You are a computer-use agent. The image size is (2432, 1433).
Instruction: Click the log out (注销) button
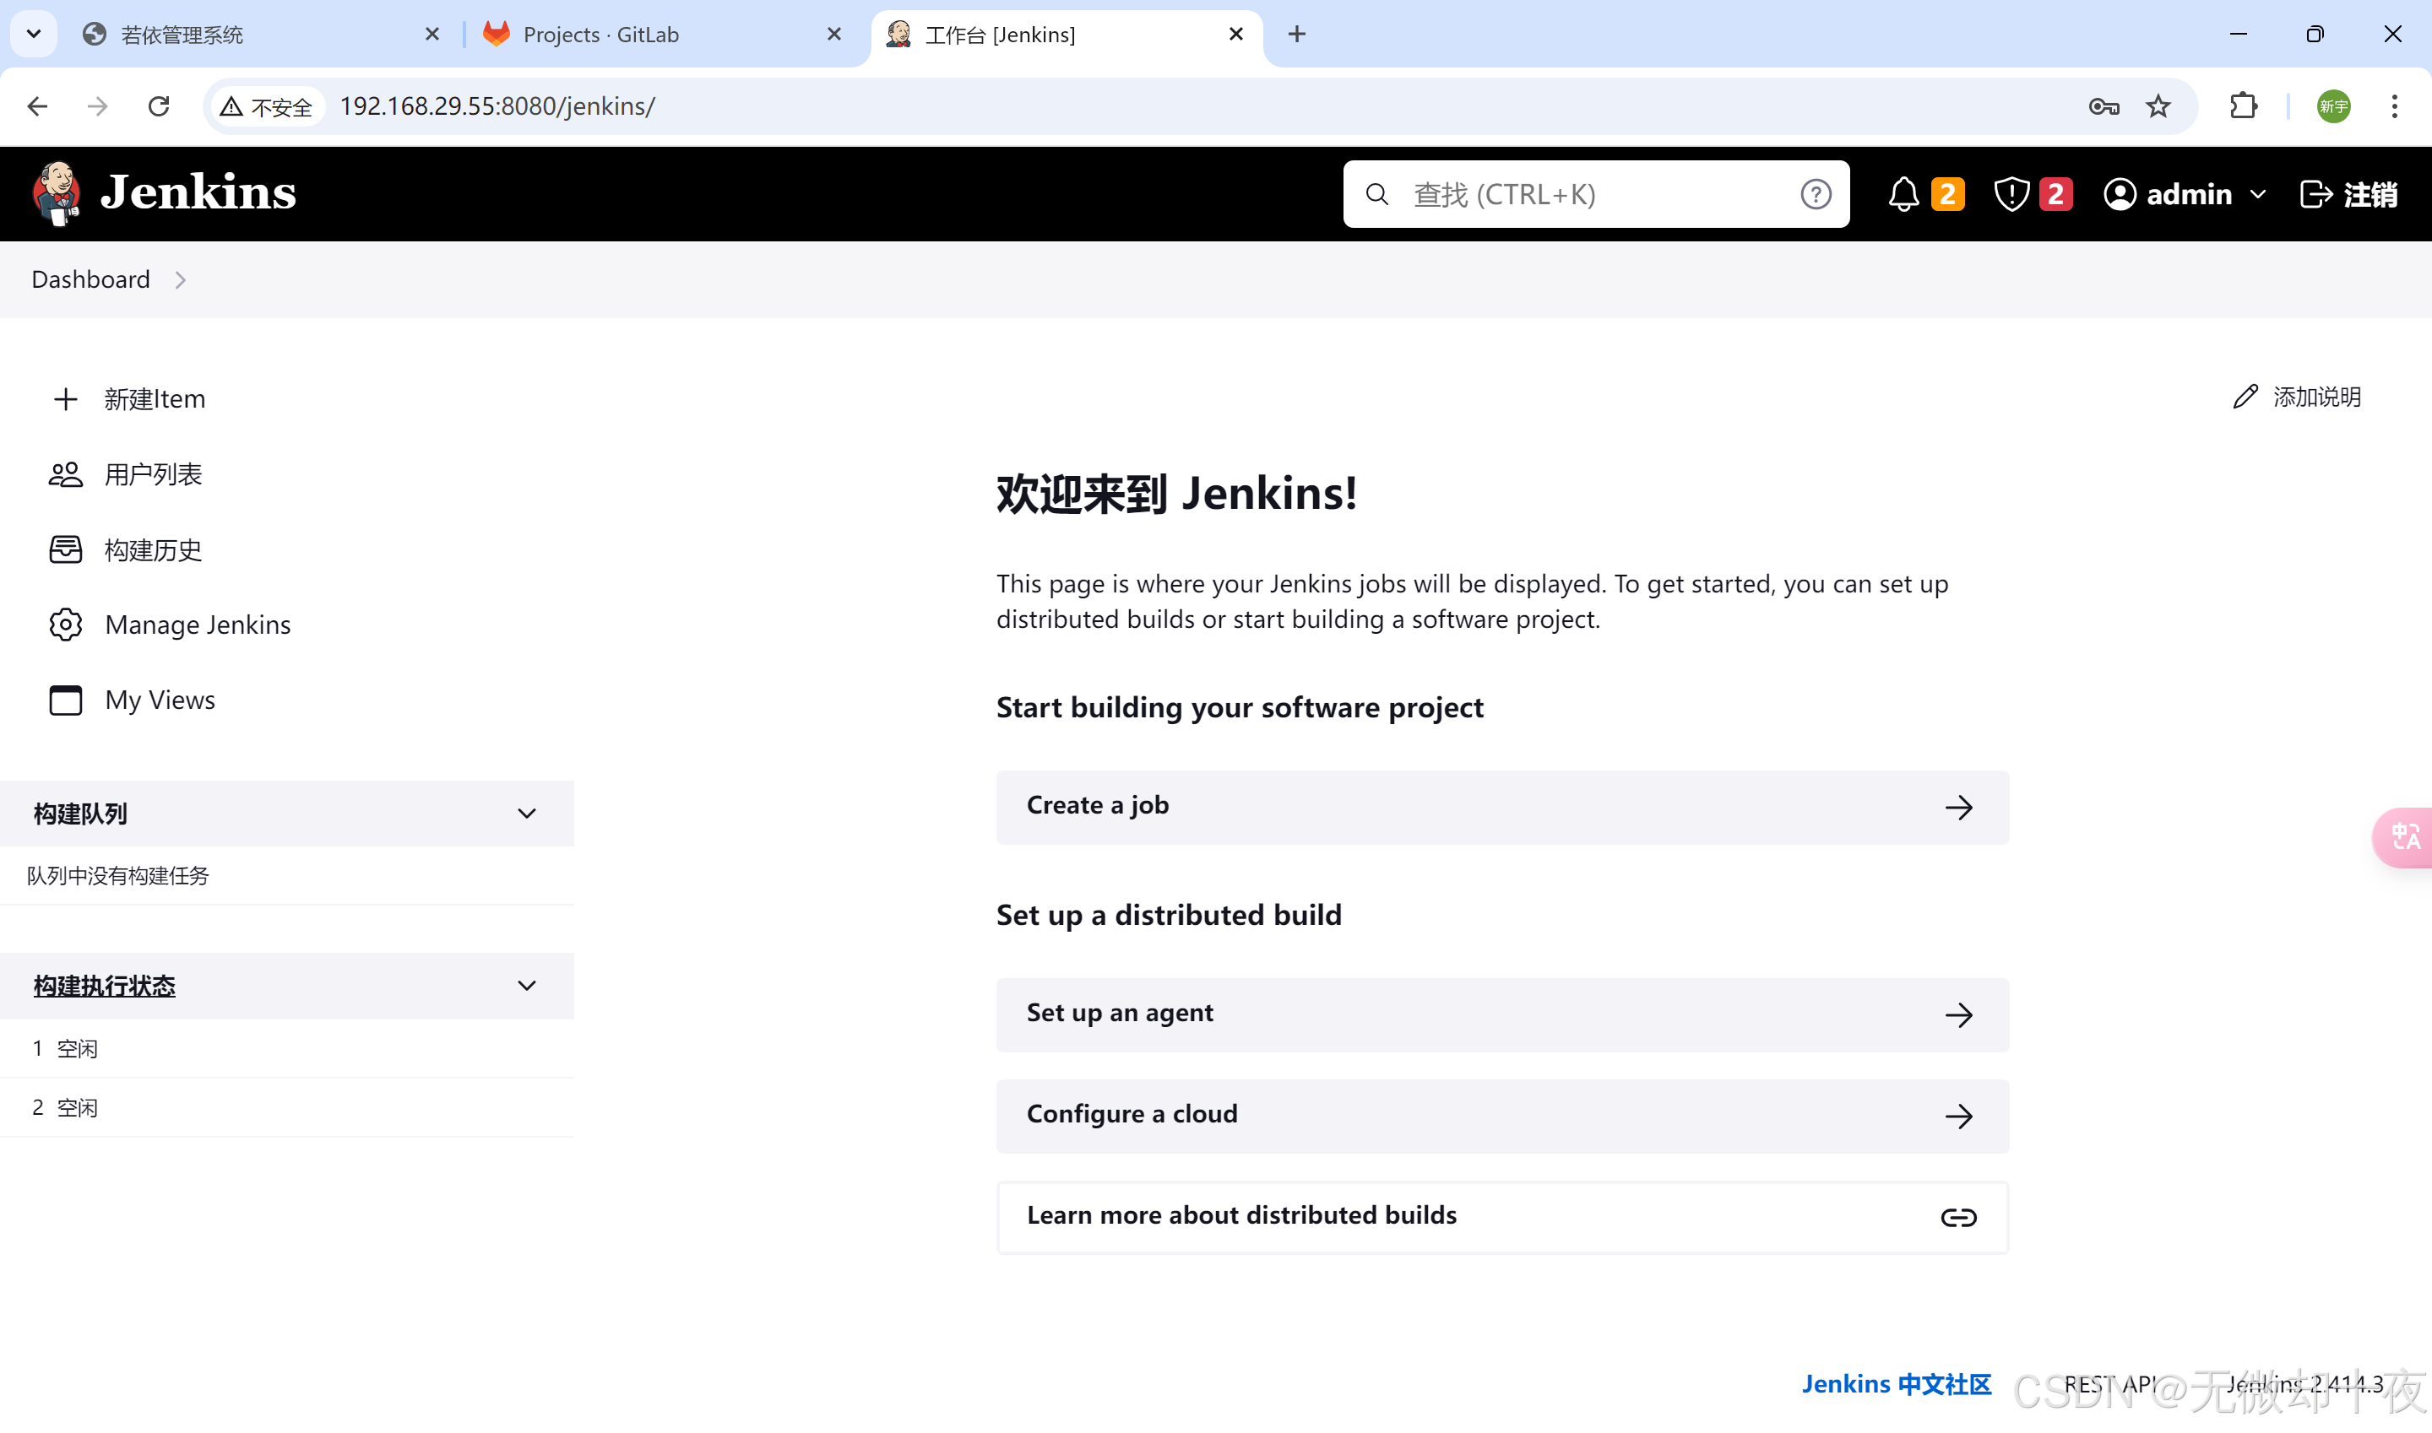click(2348, 194)
